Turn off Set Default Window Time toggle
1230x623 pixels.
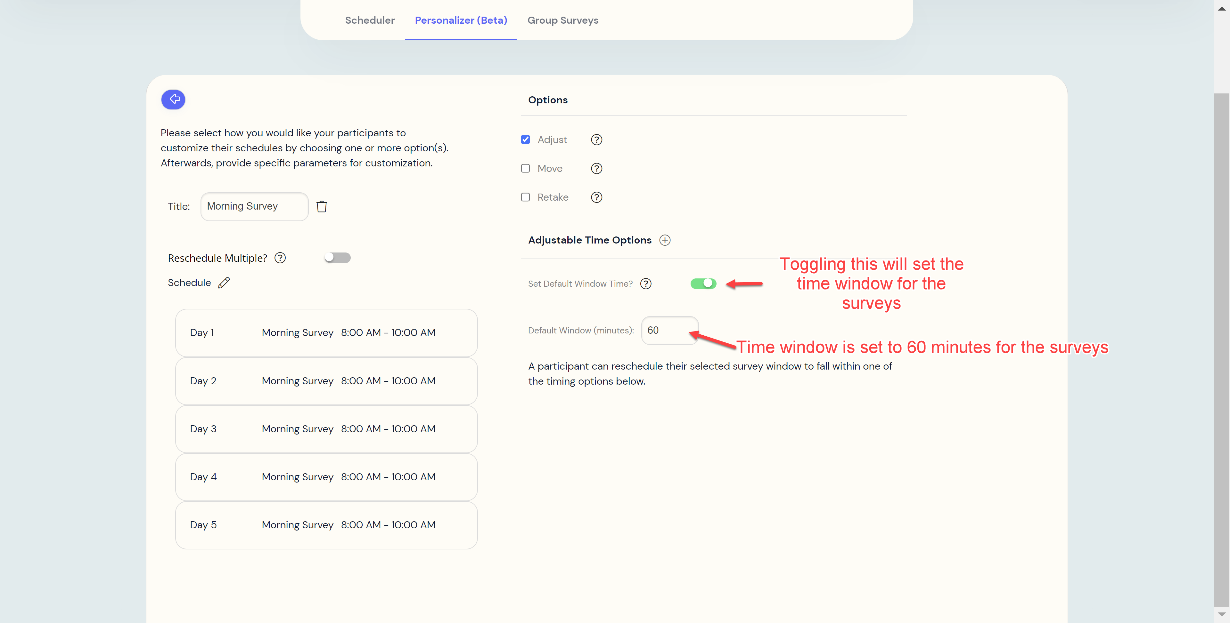[703, 284]
